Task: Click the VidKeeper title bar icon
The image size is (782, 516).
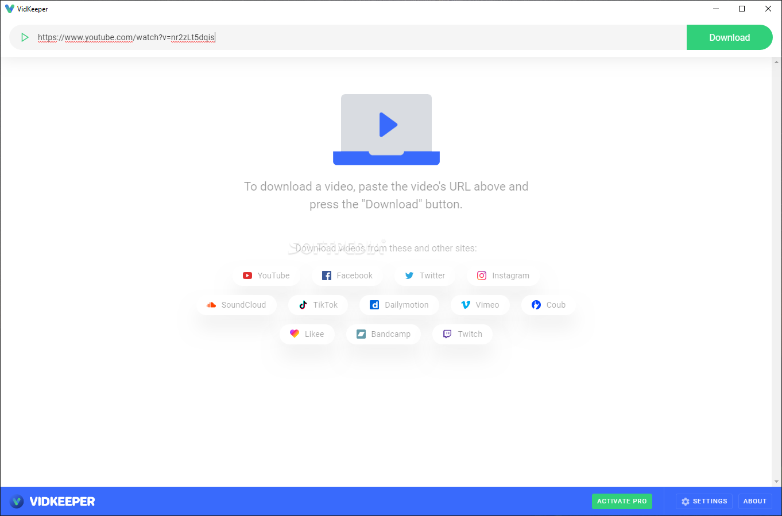Action: 10,9
